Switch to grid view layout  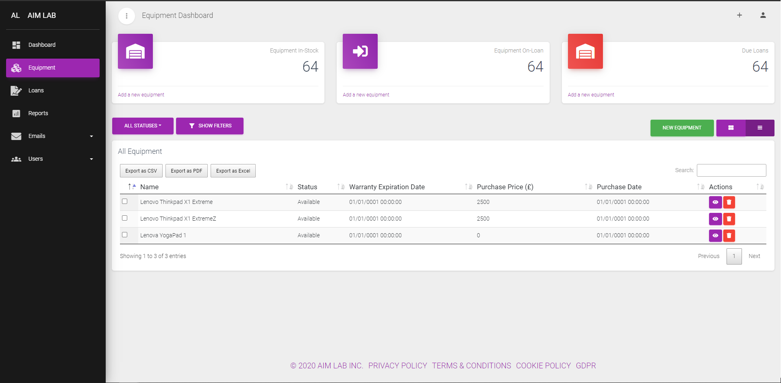tap(731, 128)
